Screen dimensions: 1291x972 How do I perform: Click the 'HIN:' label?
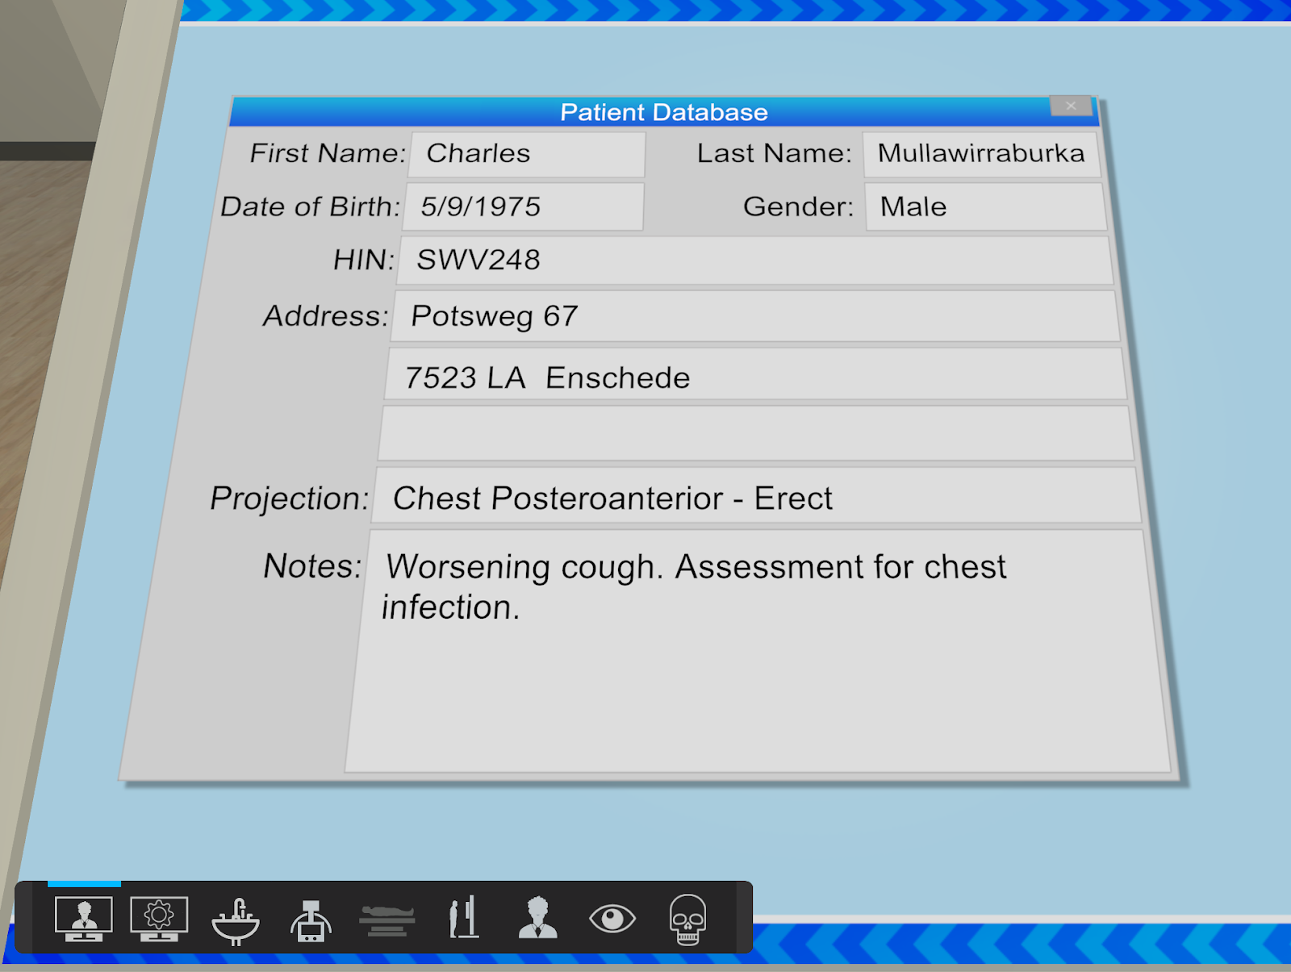pyautogui.click(x=364, y=260)
